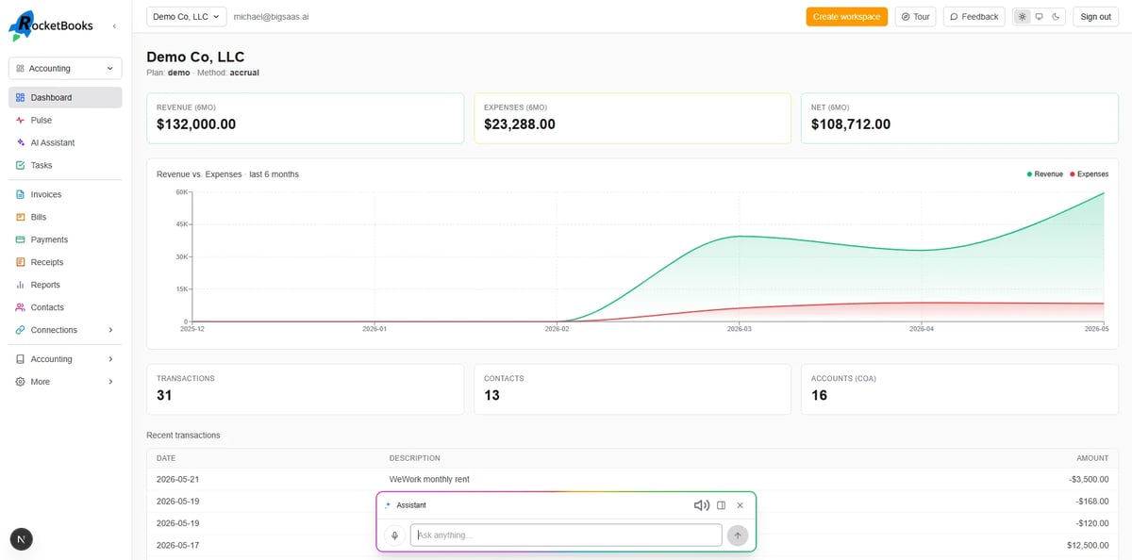Click the Tasks checkbox icon

point(21,165)
